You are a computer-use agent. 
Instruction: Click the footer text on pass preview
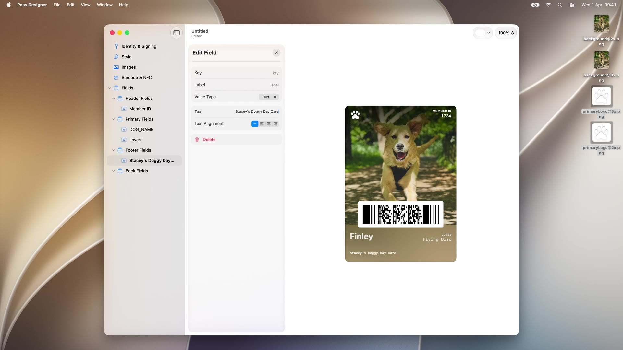(373, 253)
